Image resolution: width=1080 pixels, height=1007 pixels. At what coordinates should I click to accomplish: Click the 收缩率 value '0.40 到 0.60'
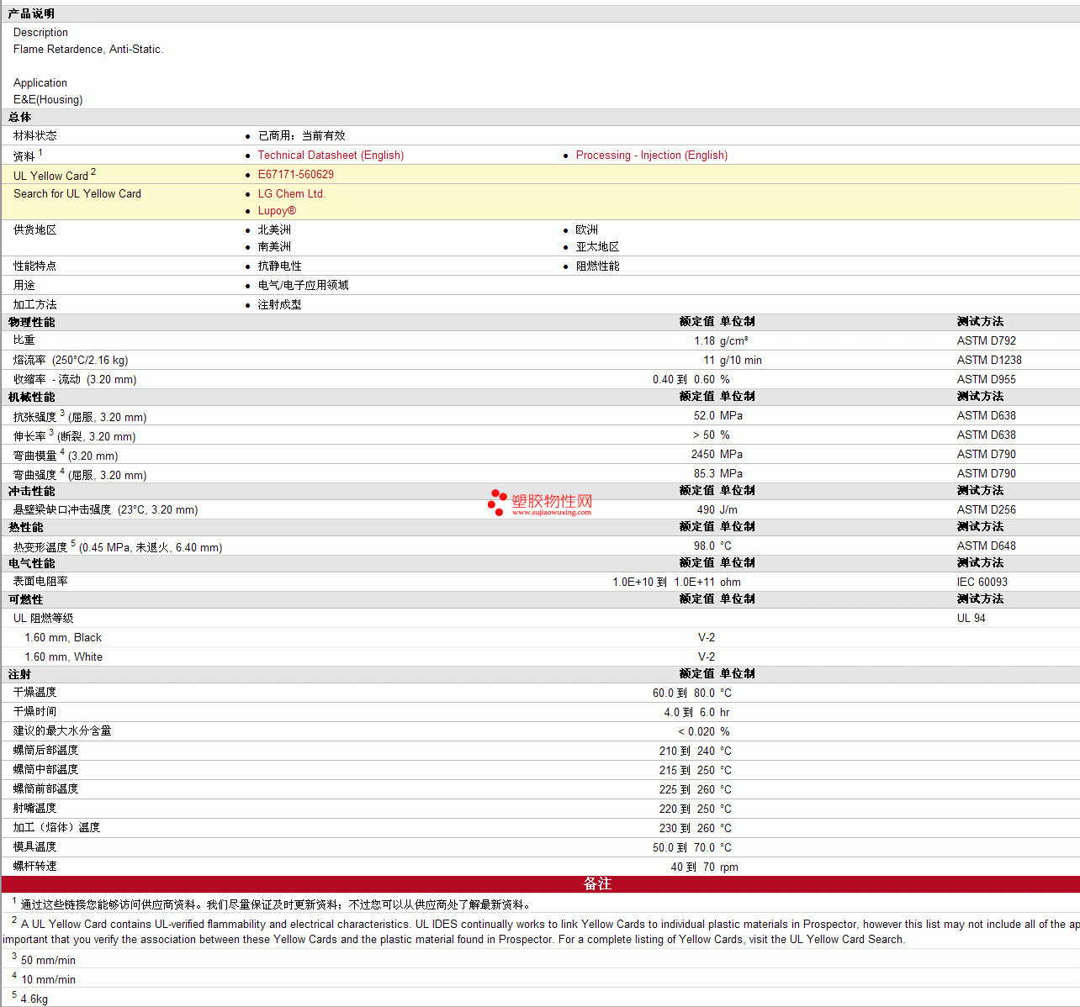pos(684,380)
